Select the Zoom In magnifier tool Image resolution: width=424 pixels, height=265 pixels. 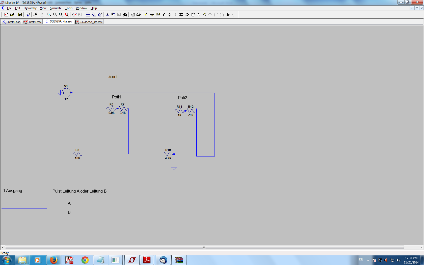49,15
